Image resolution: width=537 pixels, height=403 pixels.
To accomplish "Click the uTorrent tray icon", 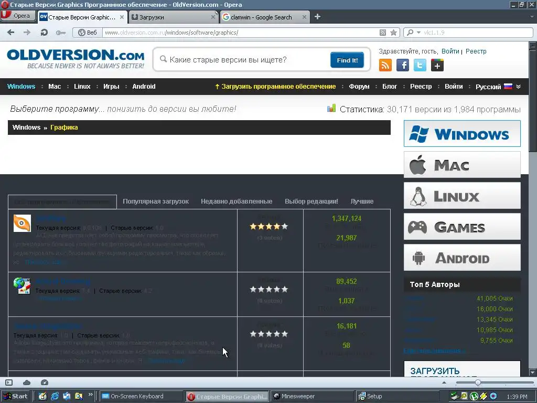I will click(474, 397).
